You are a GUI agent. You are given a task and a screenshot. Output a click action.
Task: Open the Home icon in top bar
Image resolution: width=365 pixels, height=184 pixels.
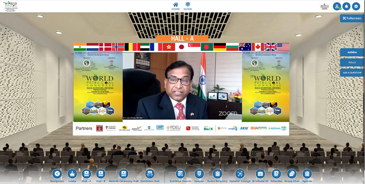[x=176, y=4]
